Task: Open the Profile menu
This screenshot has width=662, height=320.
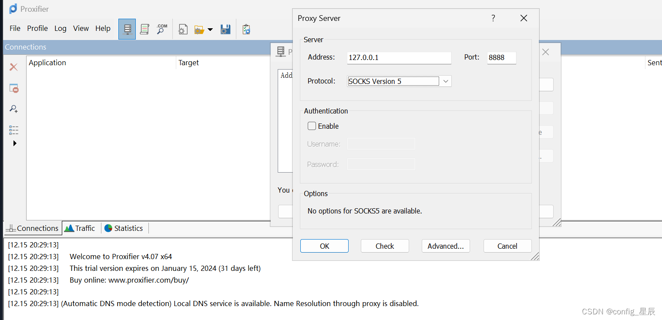Action: click(37, 28)
